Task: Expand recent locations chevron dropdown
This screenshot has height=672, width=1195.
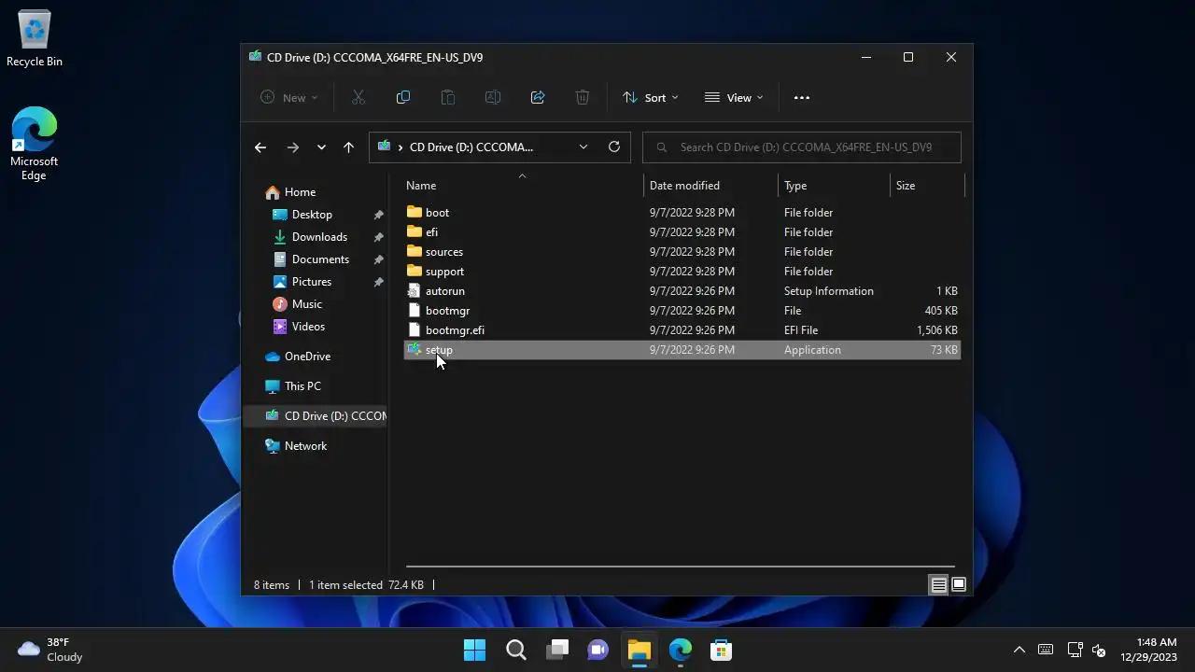Action: pyautogui.click(x=321, y=147)
